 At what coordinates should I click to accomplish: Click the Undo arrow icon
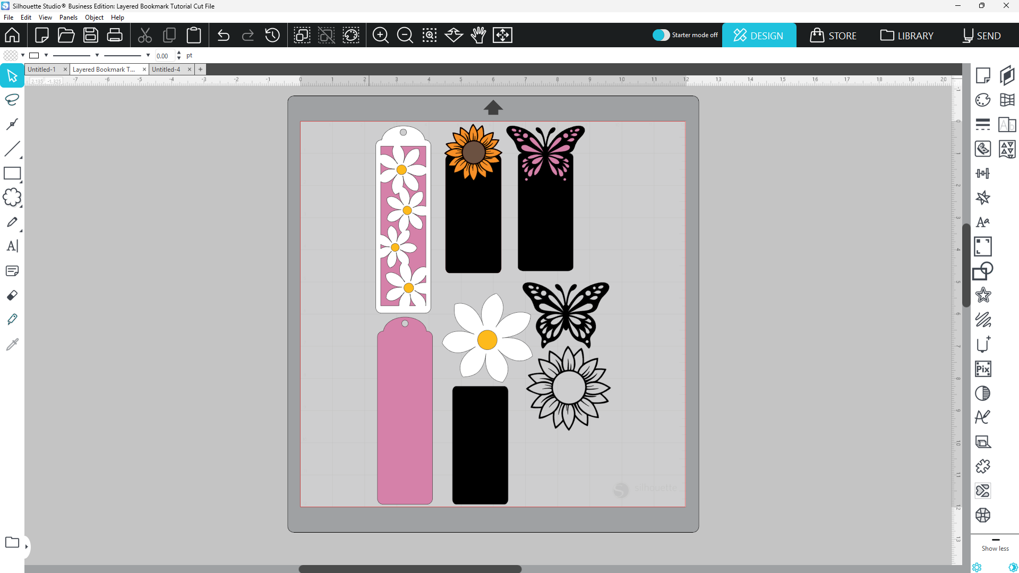click(223, 36)
